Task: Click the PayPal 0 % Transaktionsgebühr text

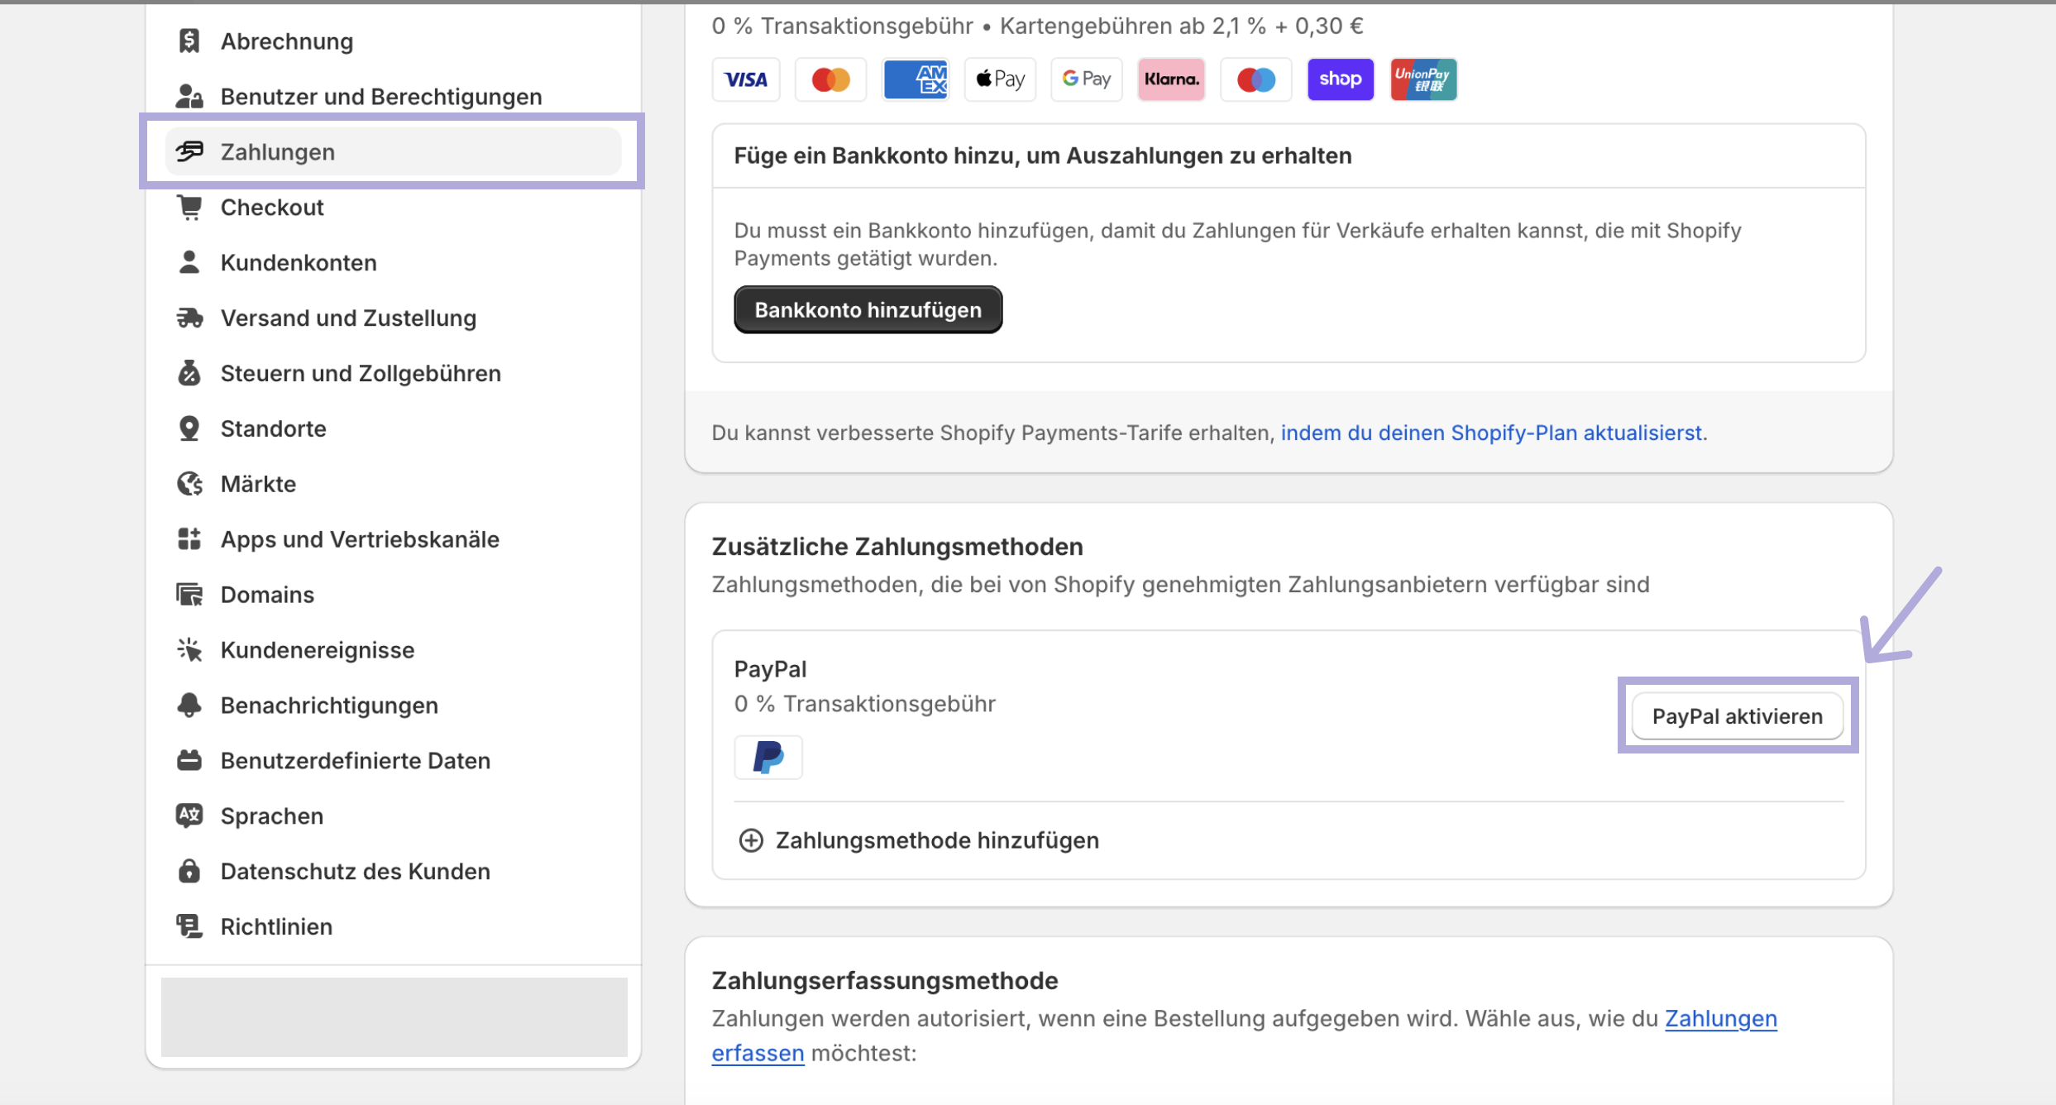Action: (865, 704)
